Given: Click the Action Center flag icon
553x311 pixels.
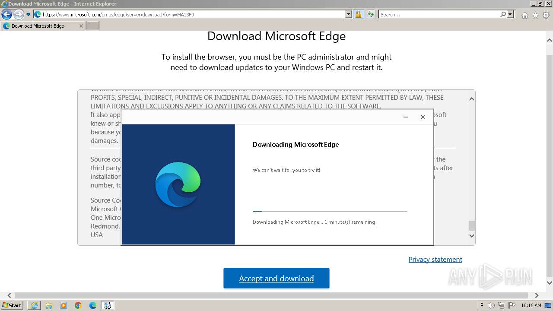Looking at the screenshot, I should point(512,305).
